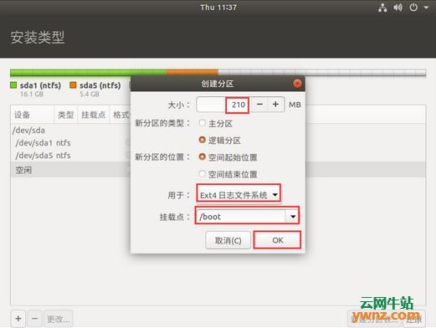Click the 16.1 GB size label
Viewport: 436px width, 328px height.
click(32, 94)
